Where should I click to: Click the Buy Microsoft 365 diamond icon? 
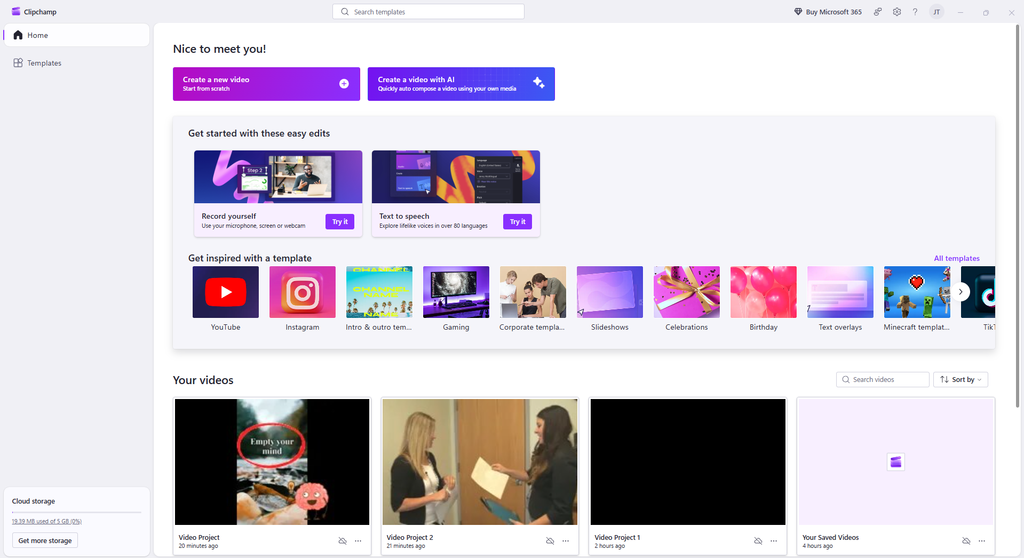coord(798,12)
